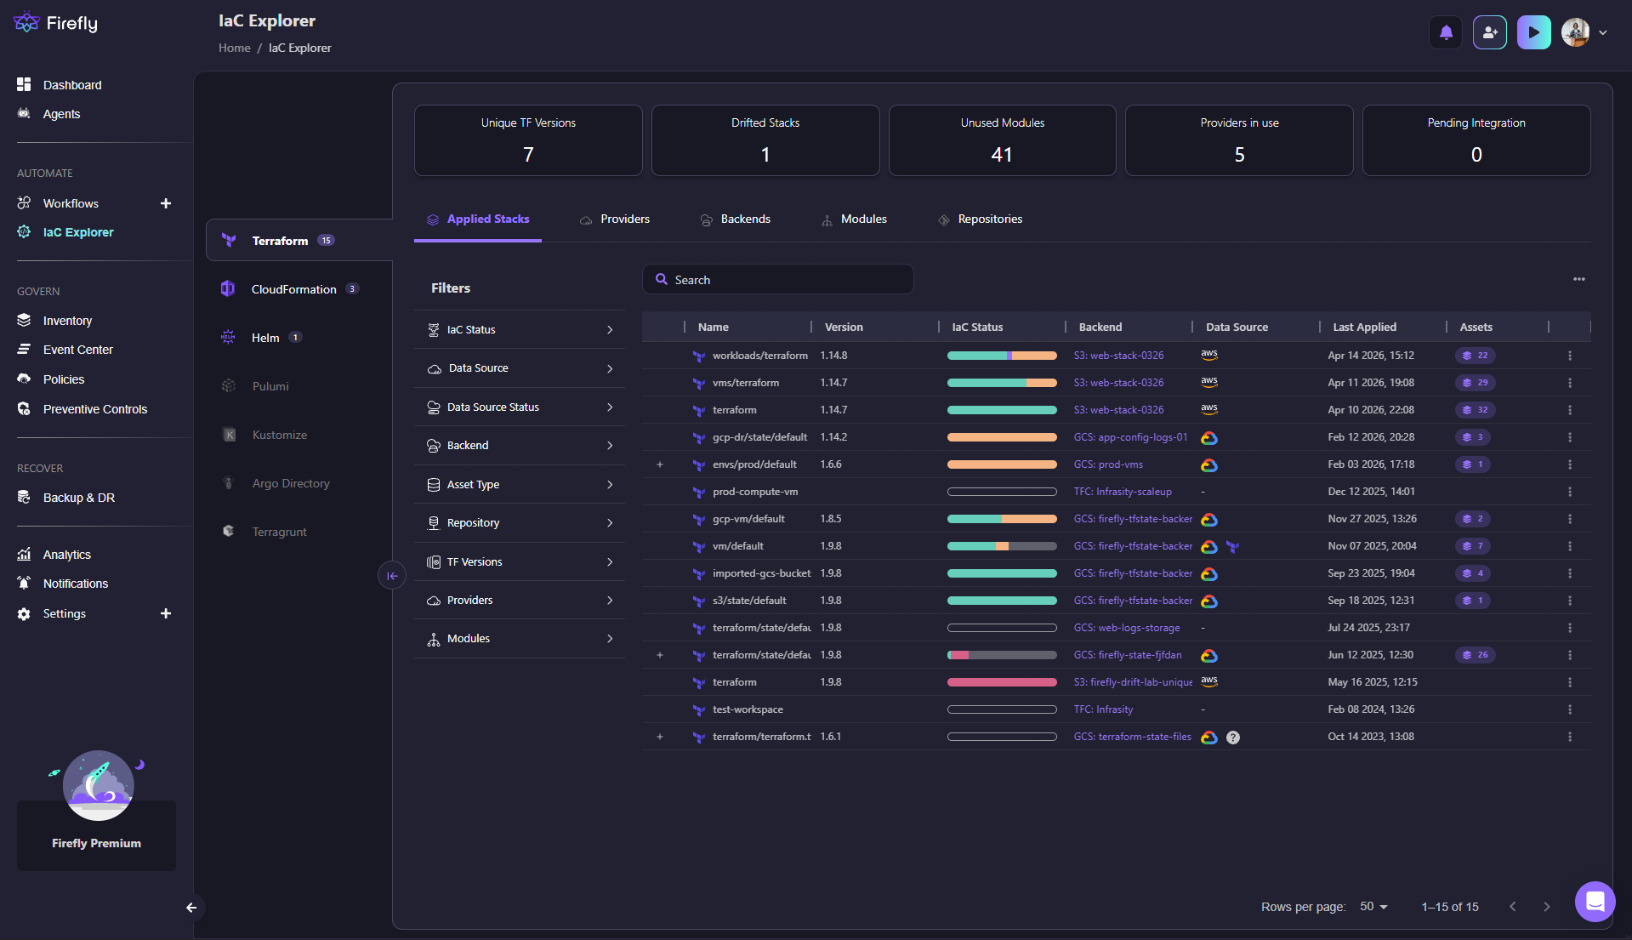Screen dimensions: 1632x940
Task: Expand Asset Type filter
Action: (x=520, y=485)
